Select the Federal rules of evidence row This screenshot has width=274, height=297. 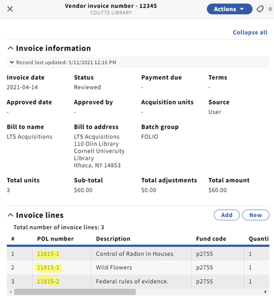click(138, 281)
